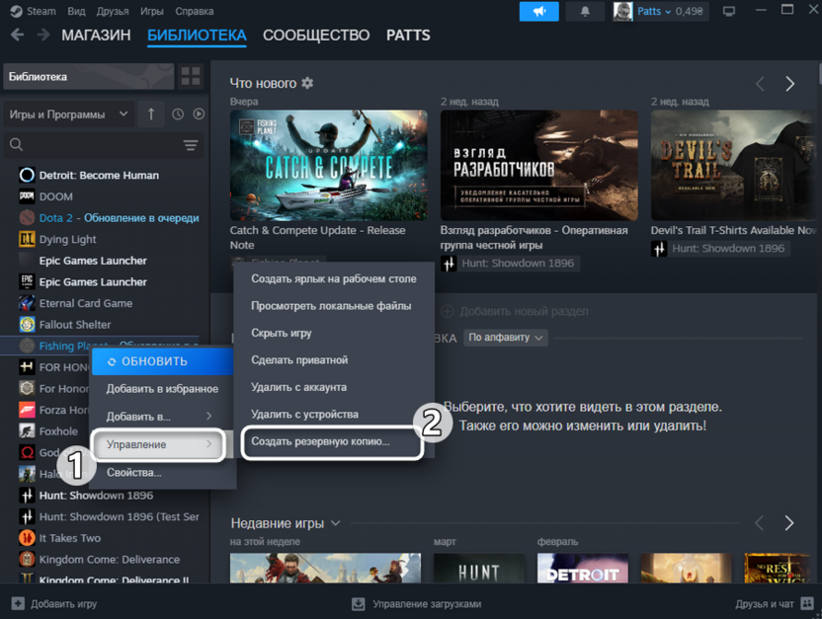Go to previous What's New items
Screen dimensions: 822x619
click(x=760, y=84)
